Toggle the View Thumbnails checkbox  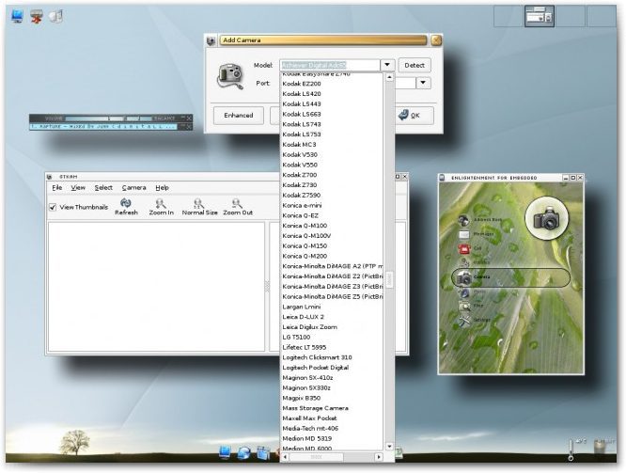[53, 208]
